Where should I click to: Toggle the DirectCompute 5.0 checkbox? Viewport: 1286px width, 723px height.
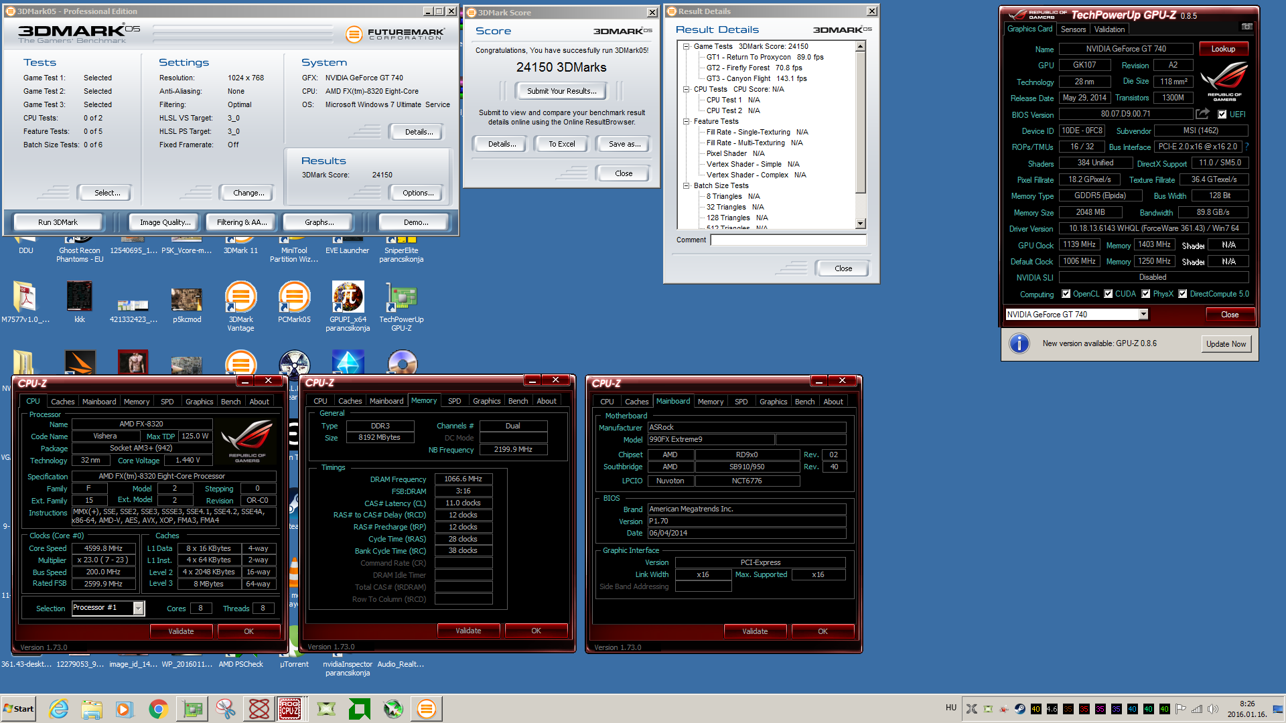tap(1183, 294)
